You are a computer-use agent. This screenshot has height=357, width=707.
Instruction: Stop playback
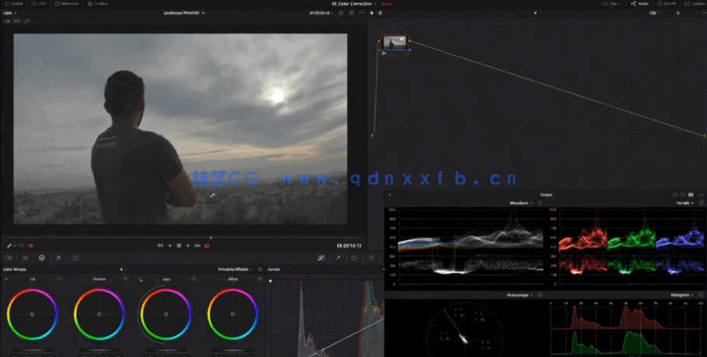(x=179, y=246)
